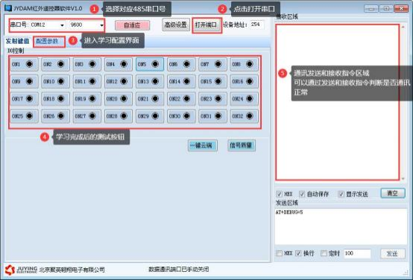This screenshot has width=413, height=280.
Task: Test the ON25 learned key
Action: pyautogui.click(x=24, y=116)
